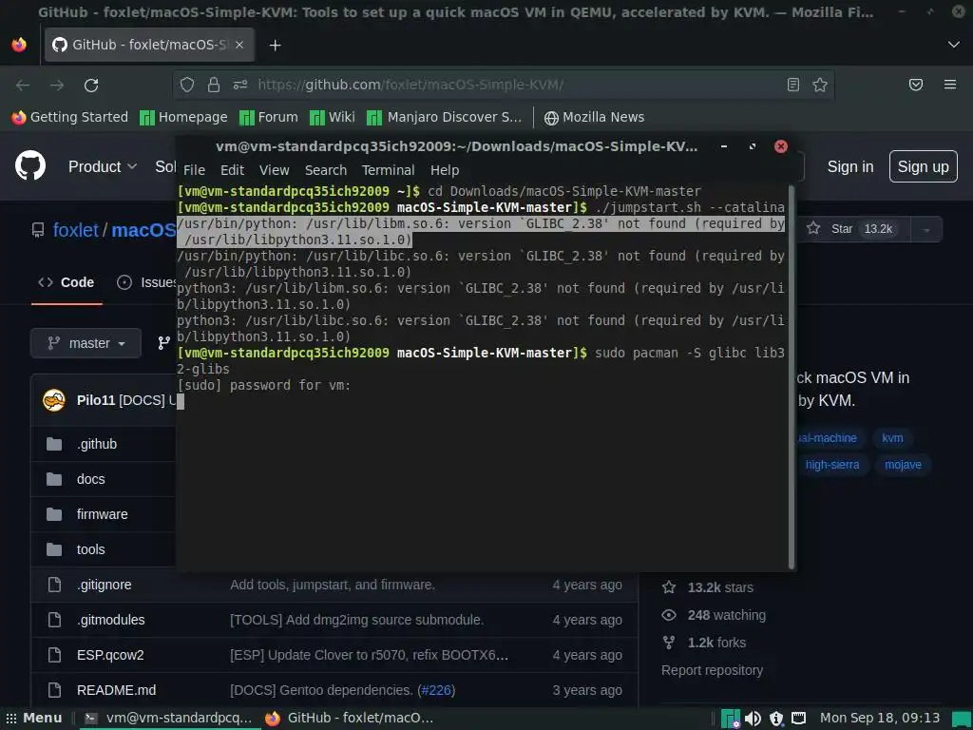The image size is (973, 730).
Task: Open the foxlet owner link
Action: tap(76, 230)
